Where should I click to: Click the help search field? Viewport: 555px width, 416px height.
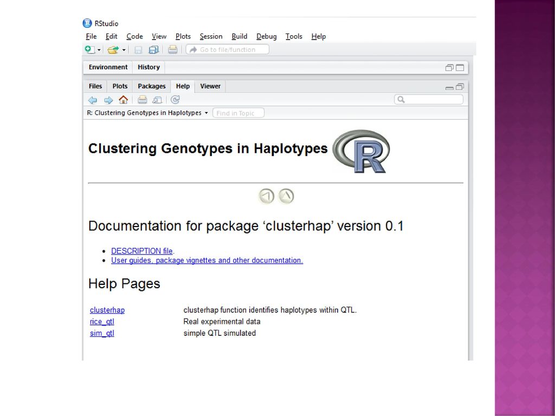pyautogui.click(x=429, y=100)
